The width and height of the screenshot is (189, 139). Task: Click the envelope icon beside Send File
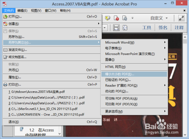coord(5,50)
